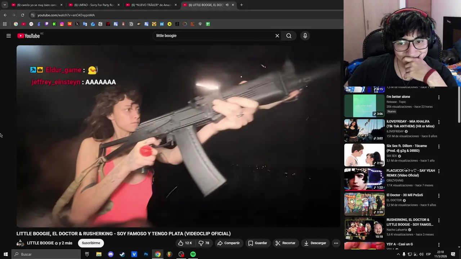Open the Windows Start menu

pos(6,254)
